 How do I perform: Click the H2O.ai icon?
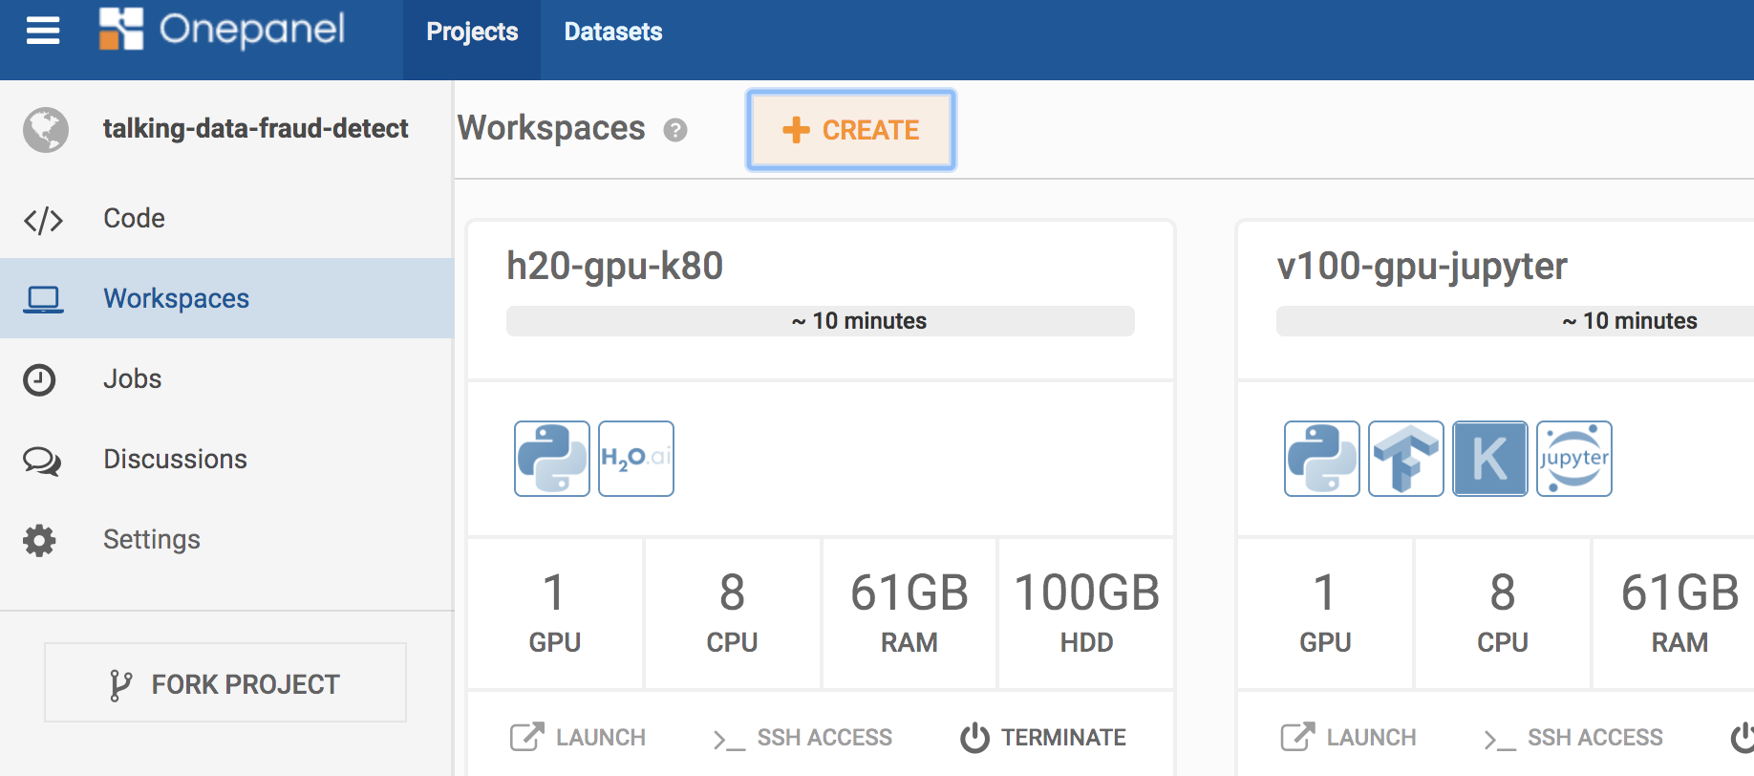[636, 459]
